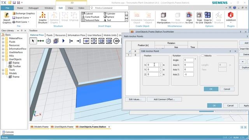Select the ParallelProc station icon
The width and height of the screenshot is (249, 140).
[x=94, y=41]
